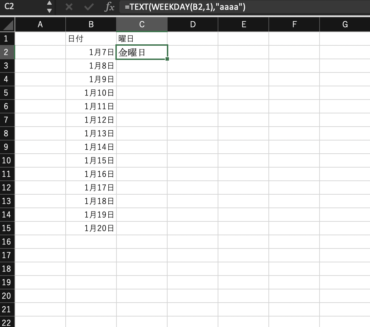Select the 1月7日 date cell
The height and width of the screenshot is (327, 370).
coord(91,52)
